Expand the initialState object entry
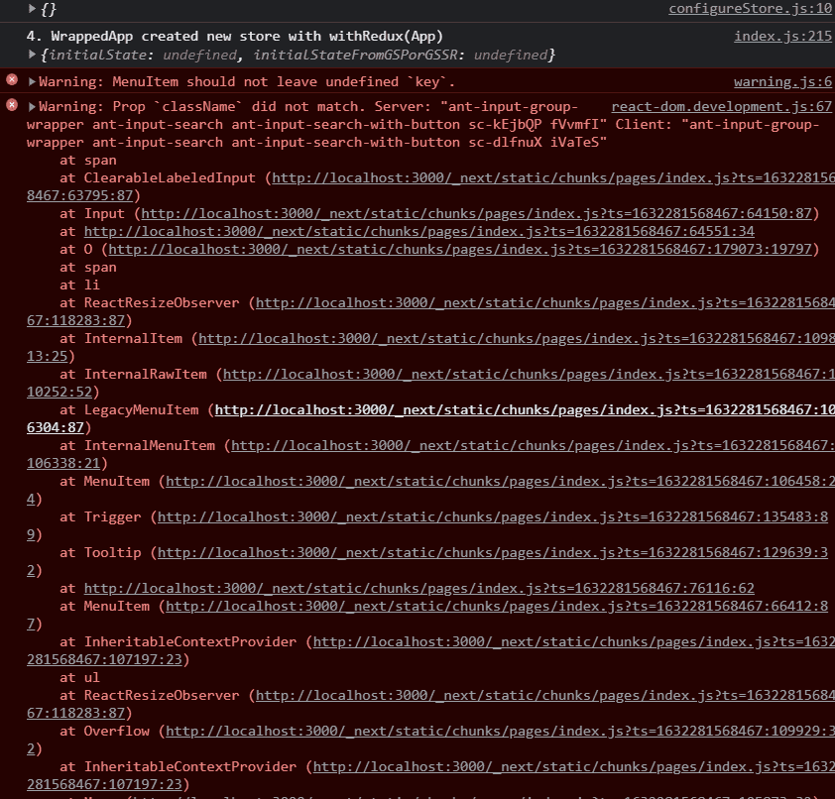The image size is (835, 799). coord(32,55)
